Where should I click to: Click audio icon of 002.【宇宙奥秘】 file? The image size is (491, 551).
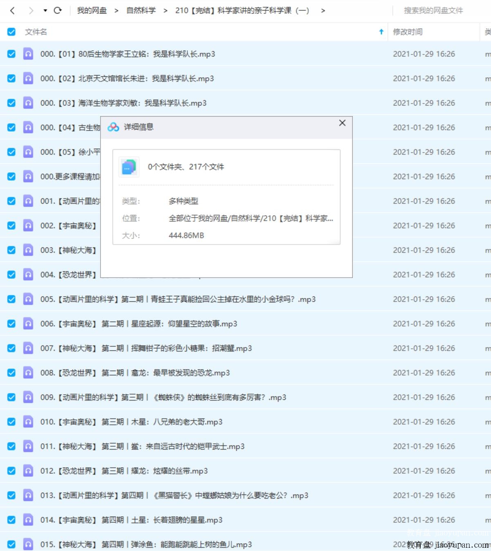coord(28,226)
